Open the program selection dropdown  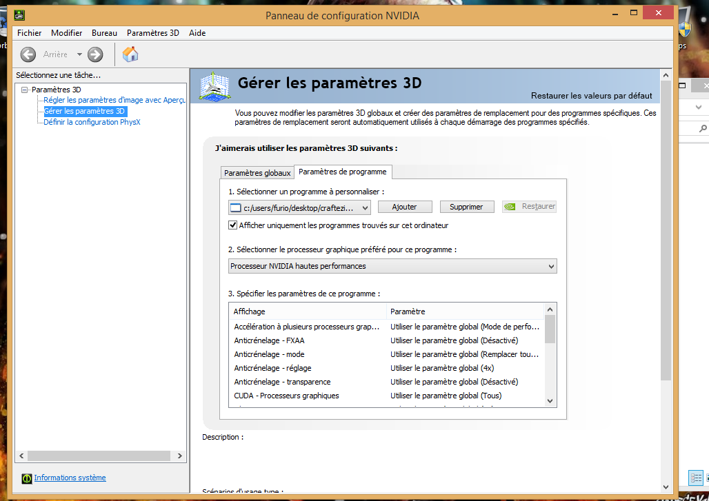299,208
